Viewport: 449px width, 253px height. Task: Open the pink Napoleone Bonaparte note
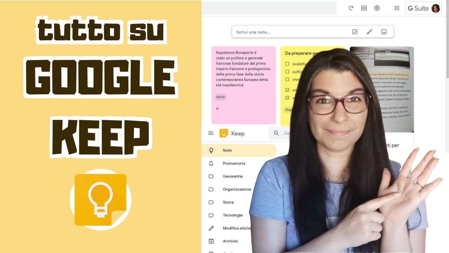[243, 85]
